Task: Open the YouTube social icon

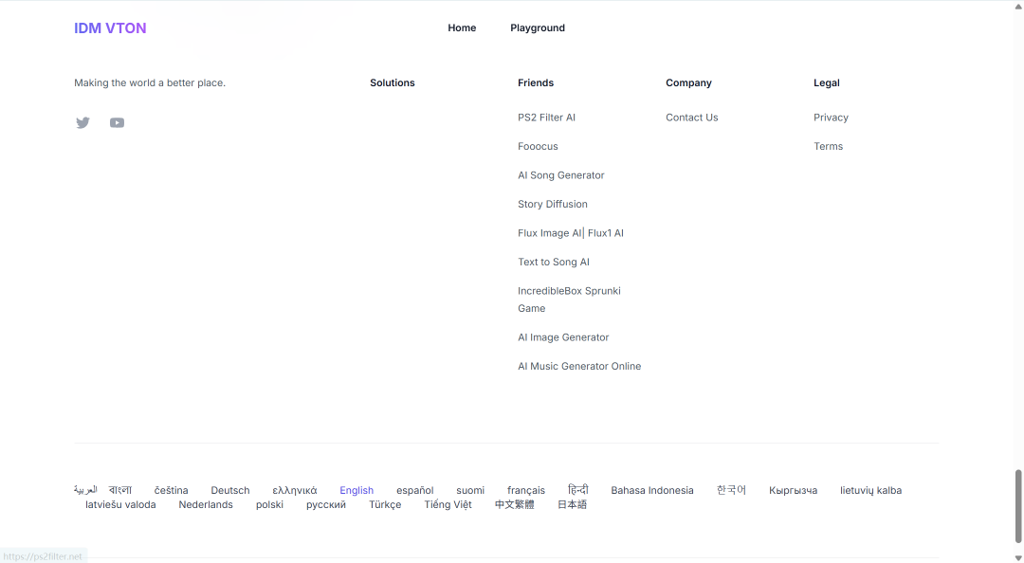Action: point(117,123)
